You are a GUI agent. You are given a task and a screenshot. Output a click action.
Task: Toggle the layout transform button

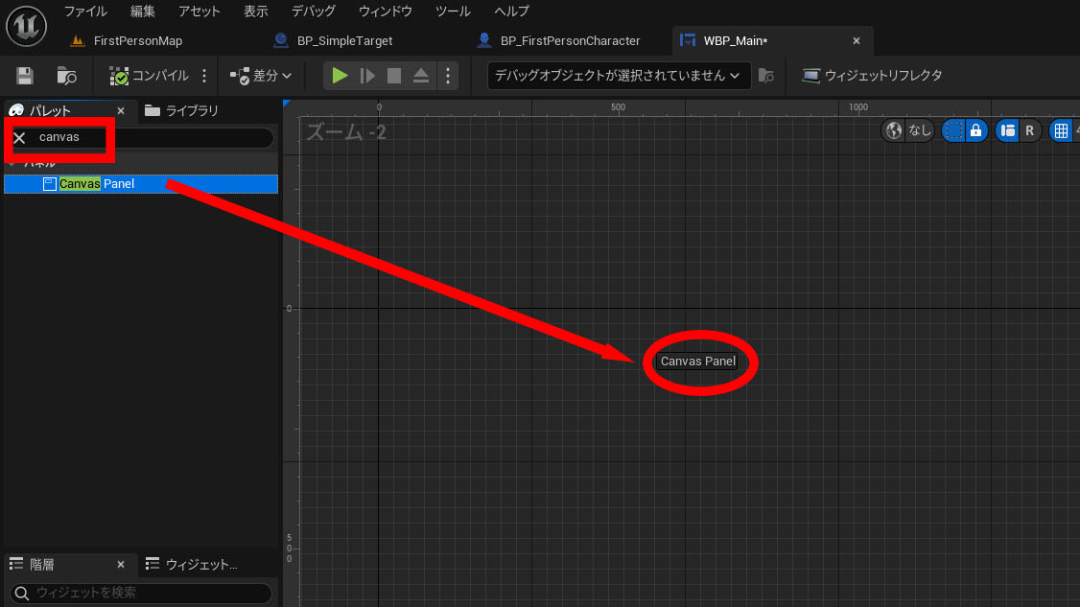pyautogui.click(x=1008, y=130)
